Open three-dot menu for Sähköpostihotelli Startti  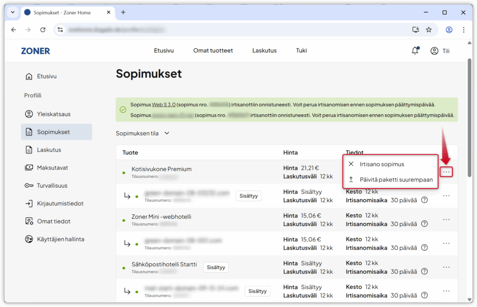tap(446, 267)
